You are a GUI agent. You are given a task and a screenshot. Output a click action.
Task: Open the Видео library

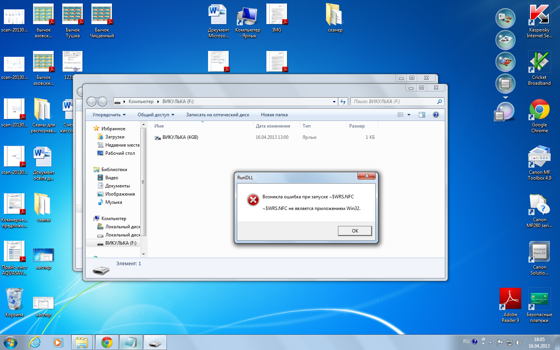(x=112, y=178)
